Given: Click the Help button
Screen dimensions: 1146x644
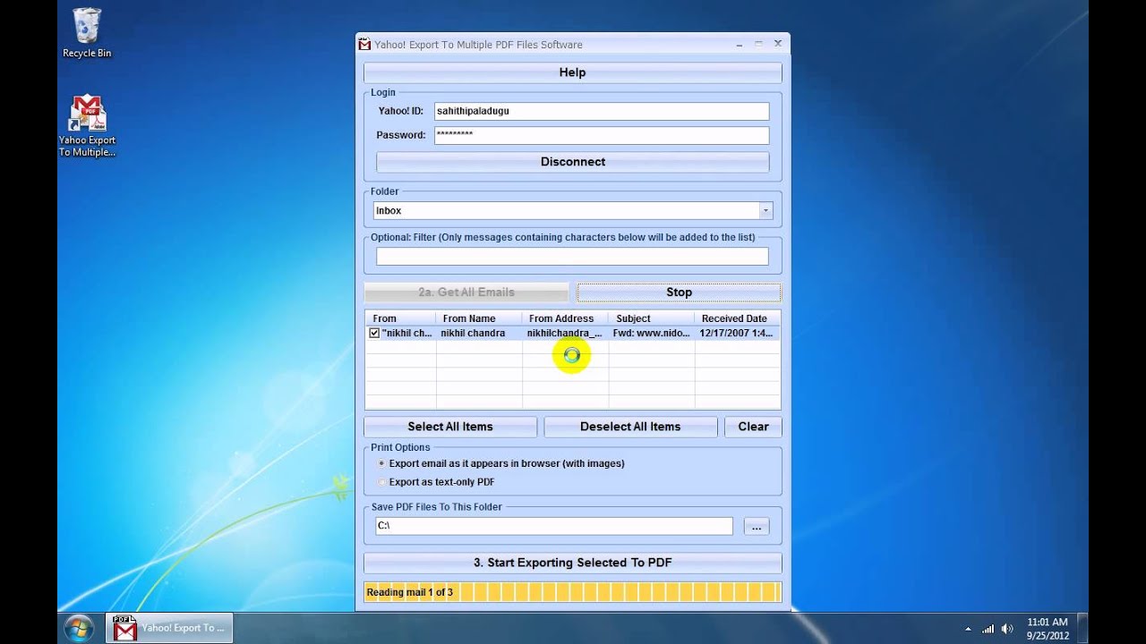Looking at the screenshot, I should [572, 72].
